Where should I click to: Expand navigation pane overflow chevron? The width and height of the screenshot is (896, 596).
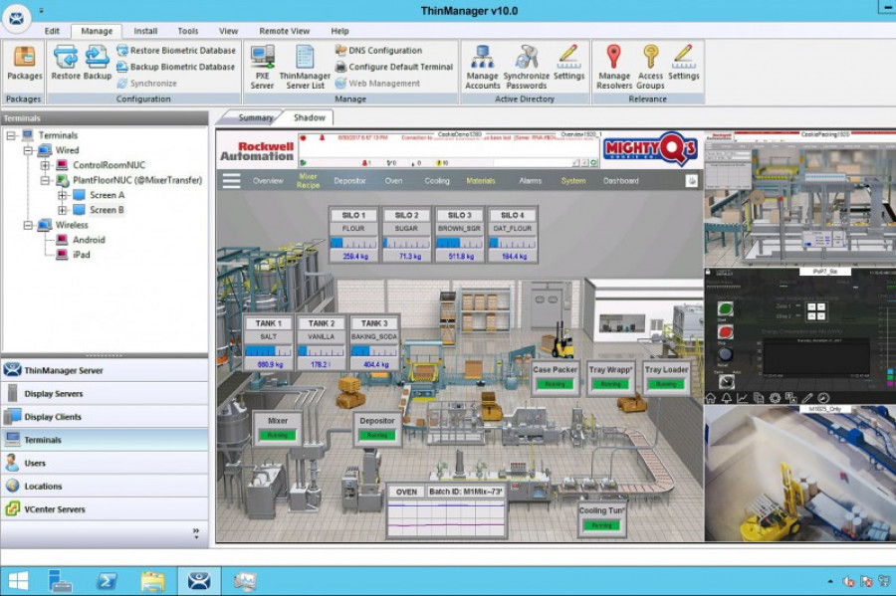(196, 533)
